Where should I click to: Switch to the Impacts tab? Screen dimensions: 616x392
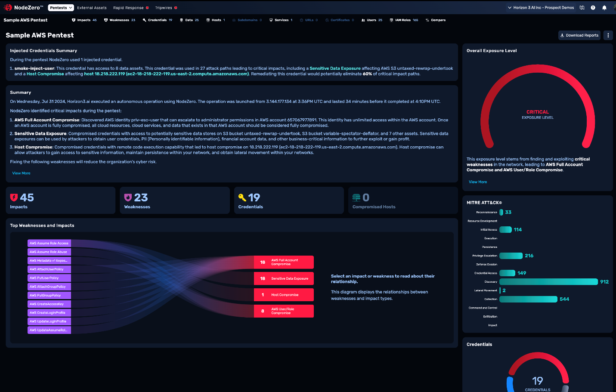pos(84,20)
